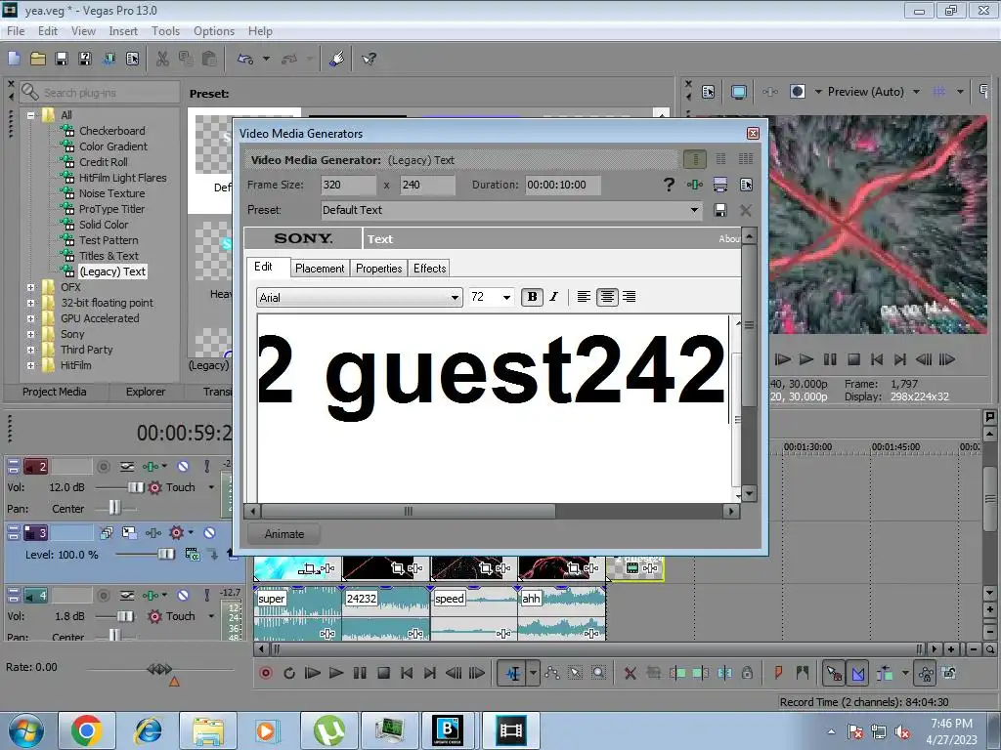This screenshot has height=750, width=1001.
Task: Switch to the Placement tab
Action: 320,269
